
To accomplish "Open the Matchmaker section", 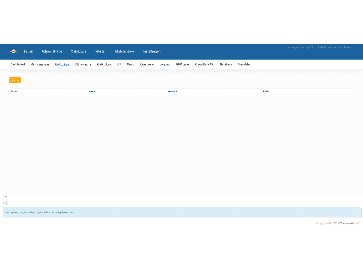I will coord(125,51).
